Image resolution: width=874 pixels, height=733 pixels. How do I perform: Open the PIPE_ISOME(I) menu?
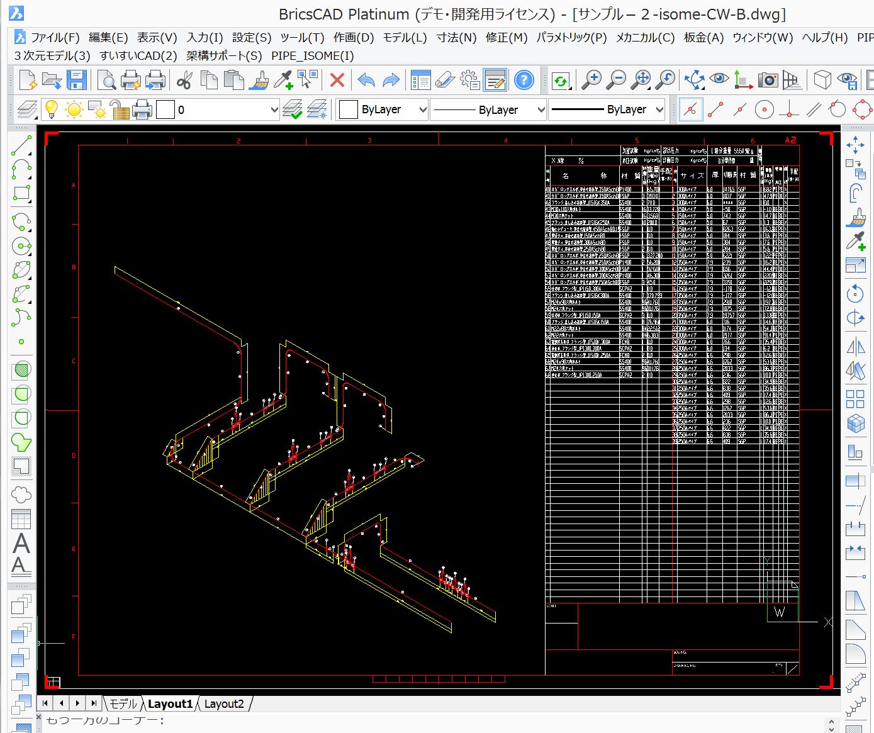click(313, 56)
